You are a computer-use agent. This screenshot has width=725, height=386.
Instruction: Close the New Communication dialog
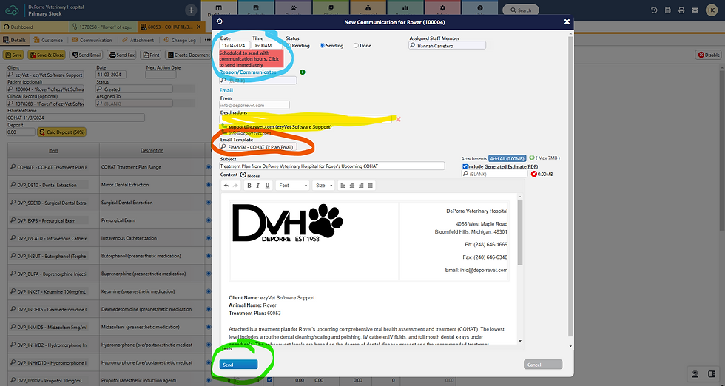coord(567,21)
